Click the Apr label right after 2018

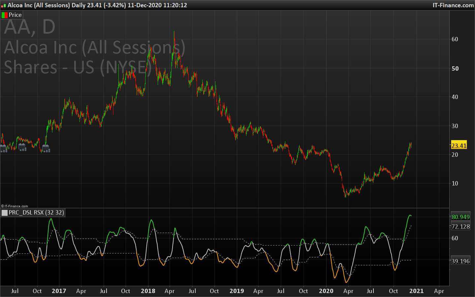tap(170, 291)
